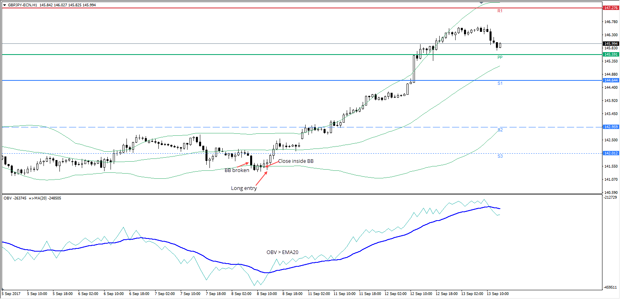Click 141.550 on the price scale
This screenshot has height=299, width=620.
tap(611, 166)
